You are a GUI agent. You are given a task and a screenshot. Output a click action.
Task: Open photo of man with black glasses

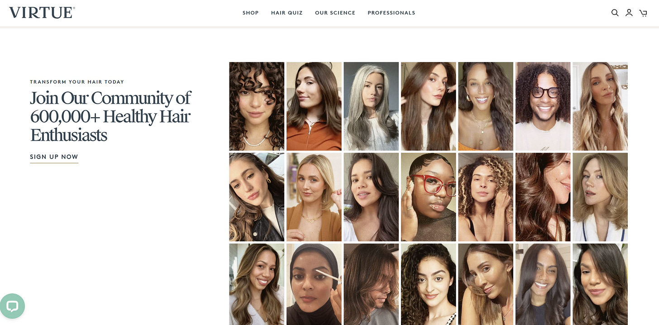[543, 106]
